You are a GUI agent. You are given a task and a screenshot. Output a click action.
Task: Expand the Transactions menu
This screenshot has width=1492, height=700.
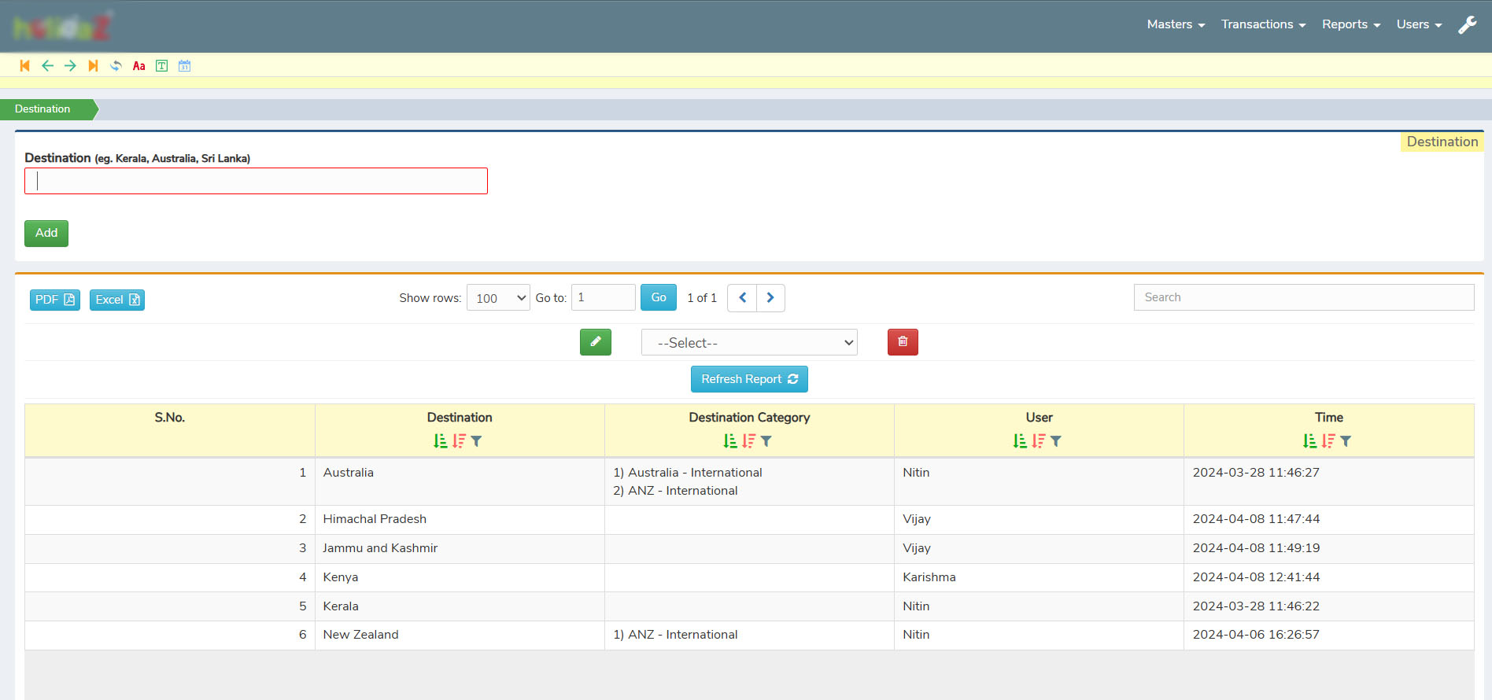coord(1263,24)
